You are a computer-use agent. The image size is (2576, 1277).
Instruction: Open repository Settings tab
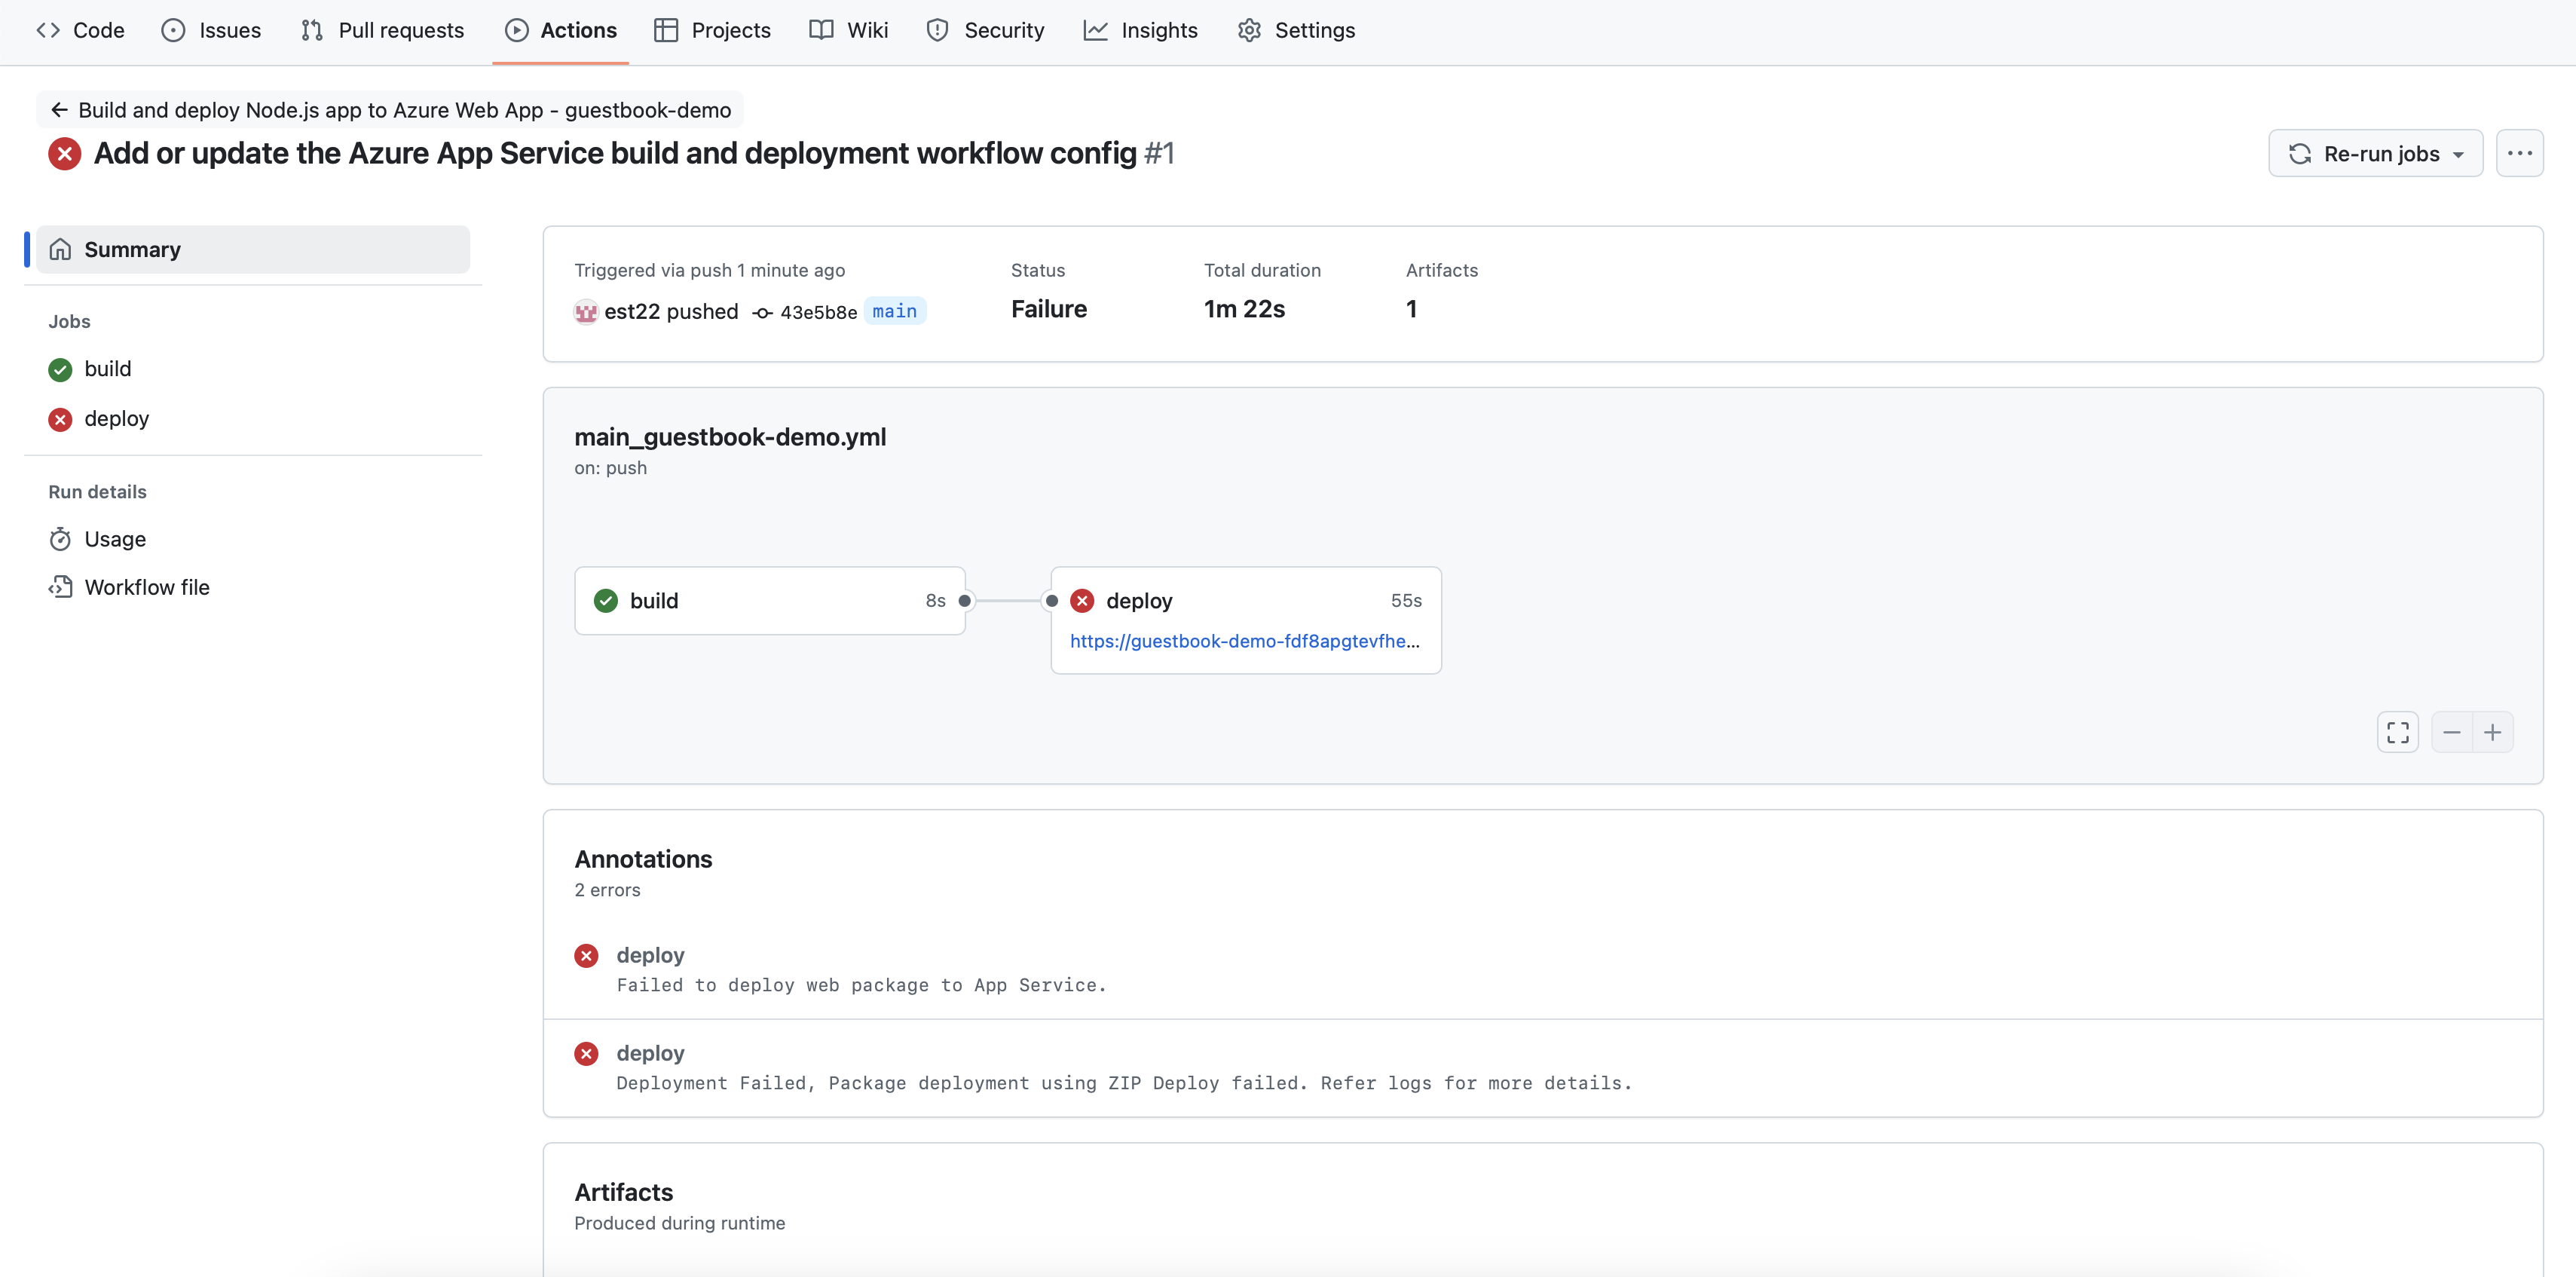[x=1296, y=30]
